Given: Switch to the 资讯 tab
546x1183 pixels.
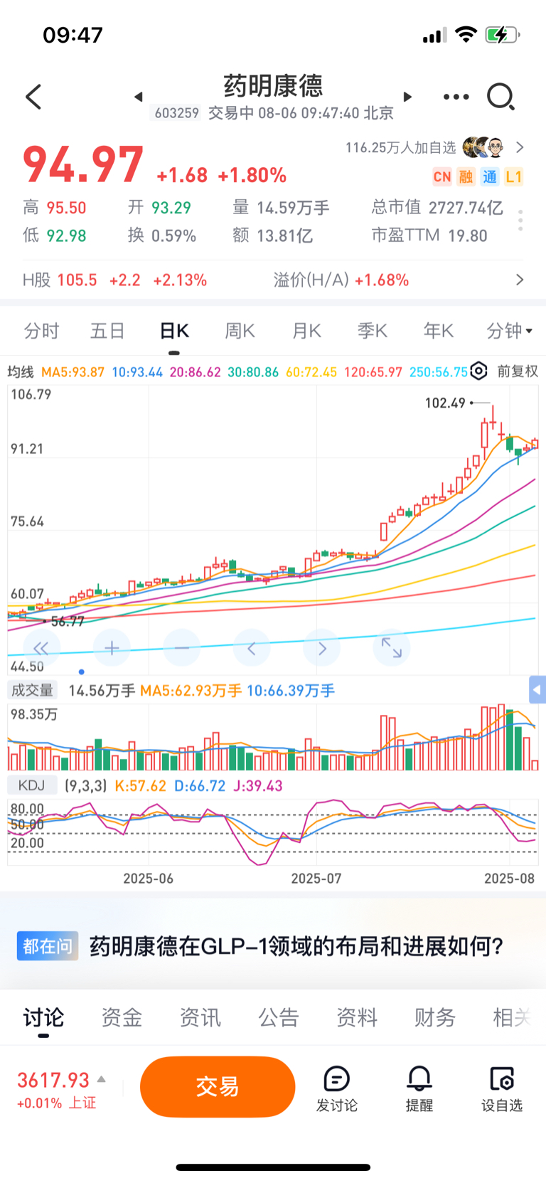Looking at the screenshot, I should (x=200, y=1017).
